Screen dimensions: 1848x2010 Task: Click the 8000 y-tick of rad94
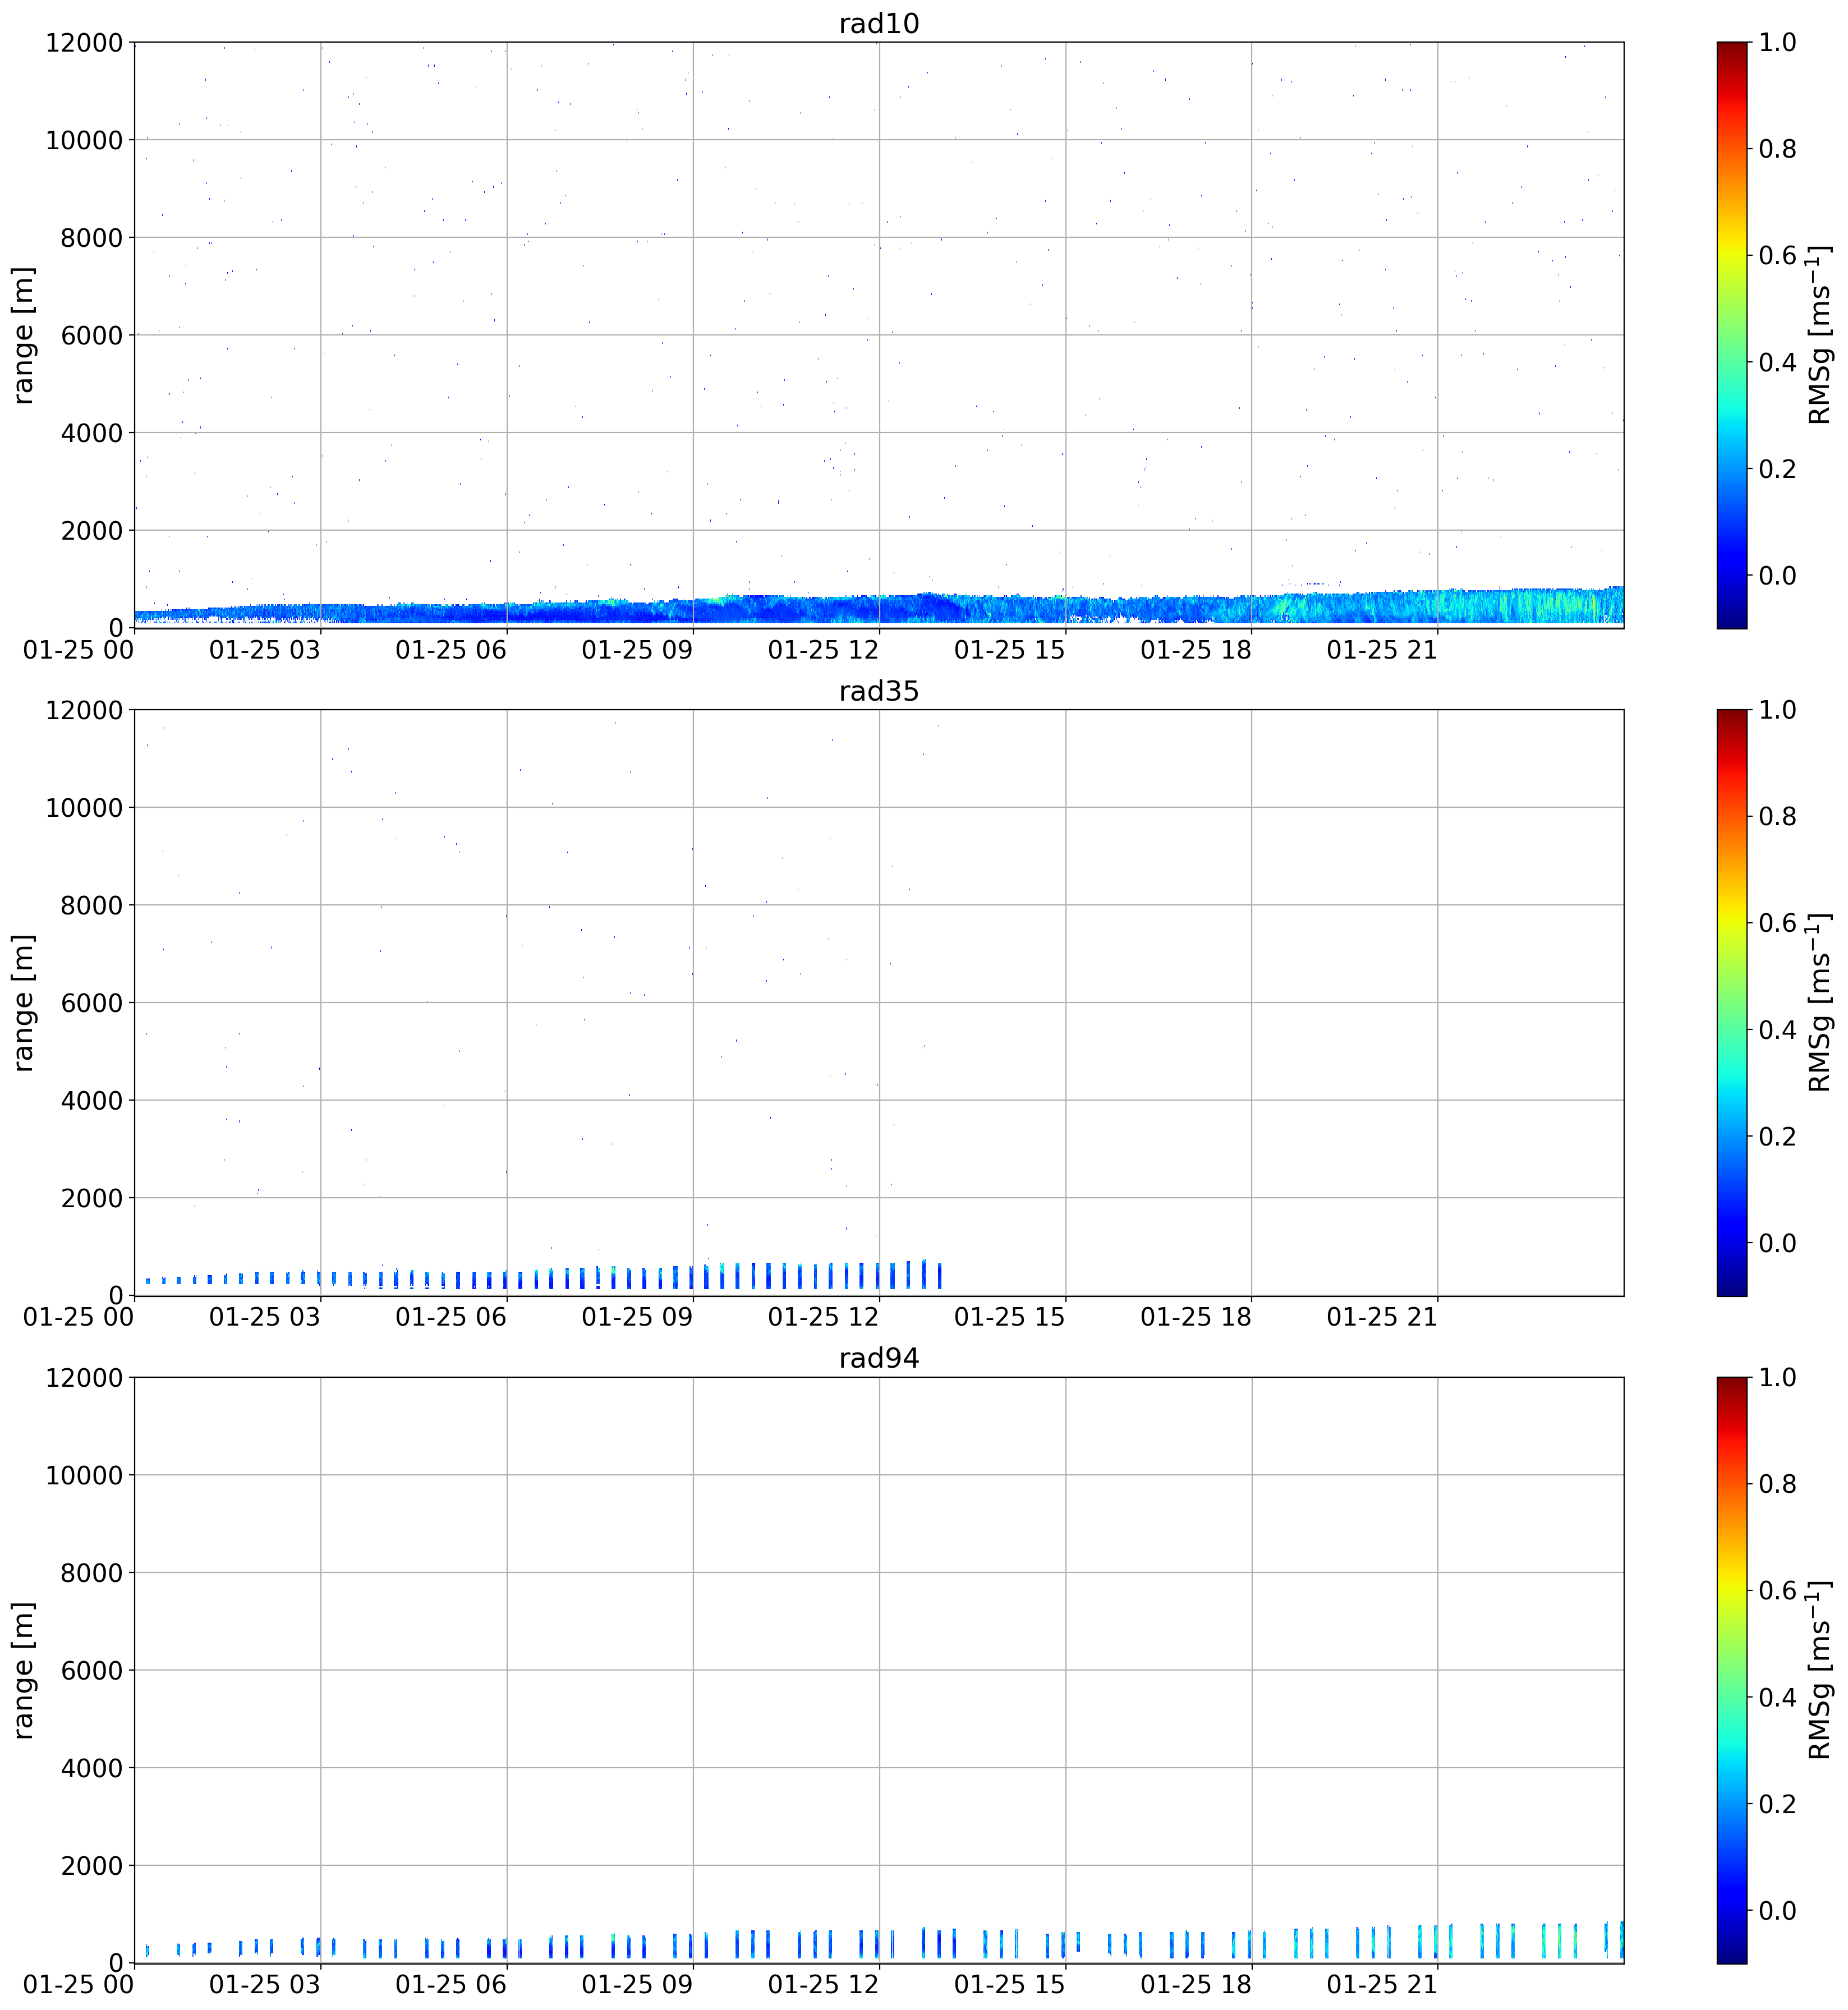(x=91, y=1573)
